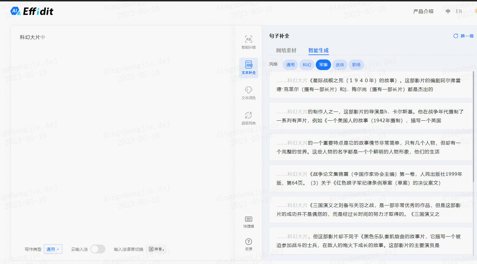Switch to the 网络素材 tab
Viewport: 477px width, 264px height.
point(286,50)
